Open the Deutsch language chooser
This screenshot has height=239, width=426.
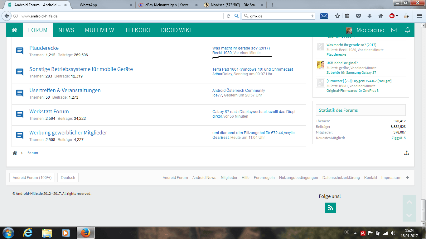(x=68, y=178)
